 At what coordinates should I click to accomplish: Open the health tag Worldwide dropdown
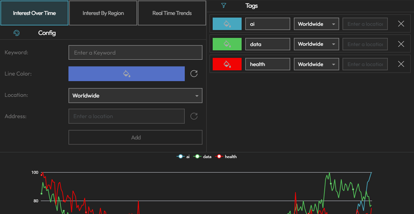click(x=316, y=64)
